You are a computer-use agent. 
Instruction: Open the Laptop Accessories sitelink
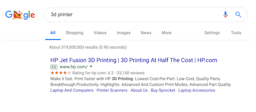pos(197,90)
